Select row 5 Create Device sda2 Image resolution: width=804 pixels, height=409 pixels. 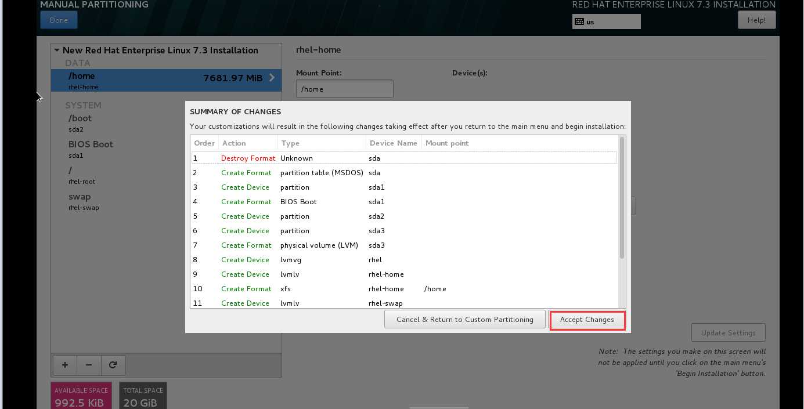[x=404, y=216]
